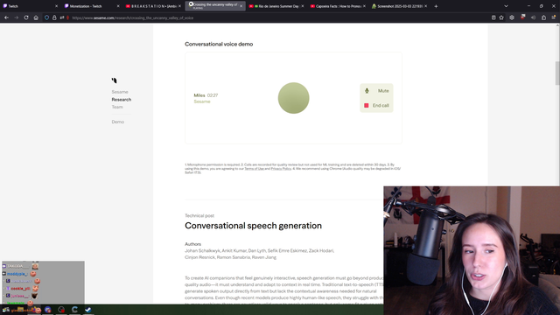Viewport: 560px width, 315px height.
Task: Switch to the BREAKSTATION YouTube tab
Action: [153, 6]
